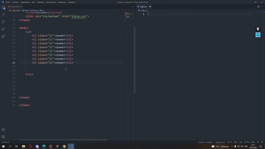Open the volume tray icon
Viewport: 265px width, 149px height.
point(242,147)
